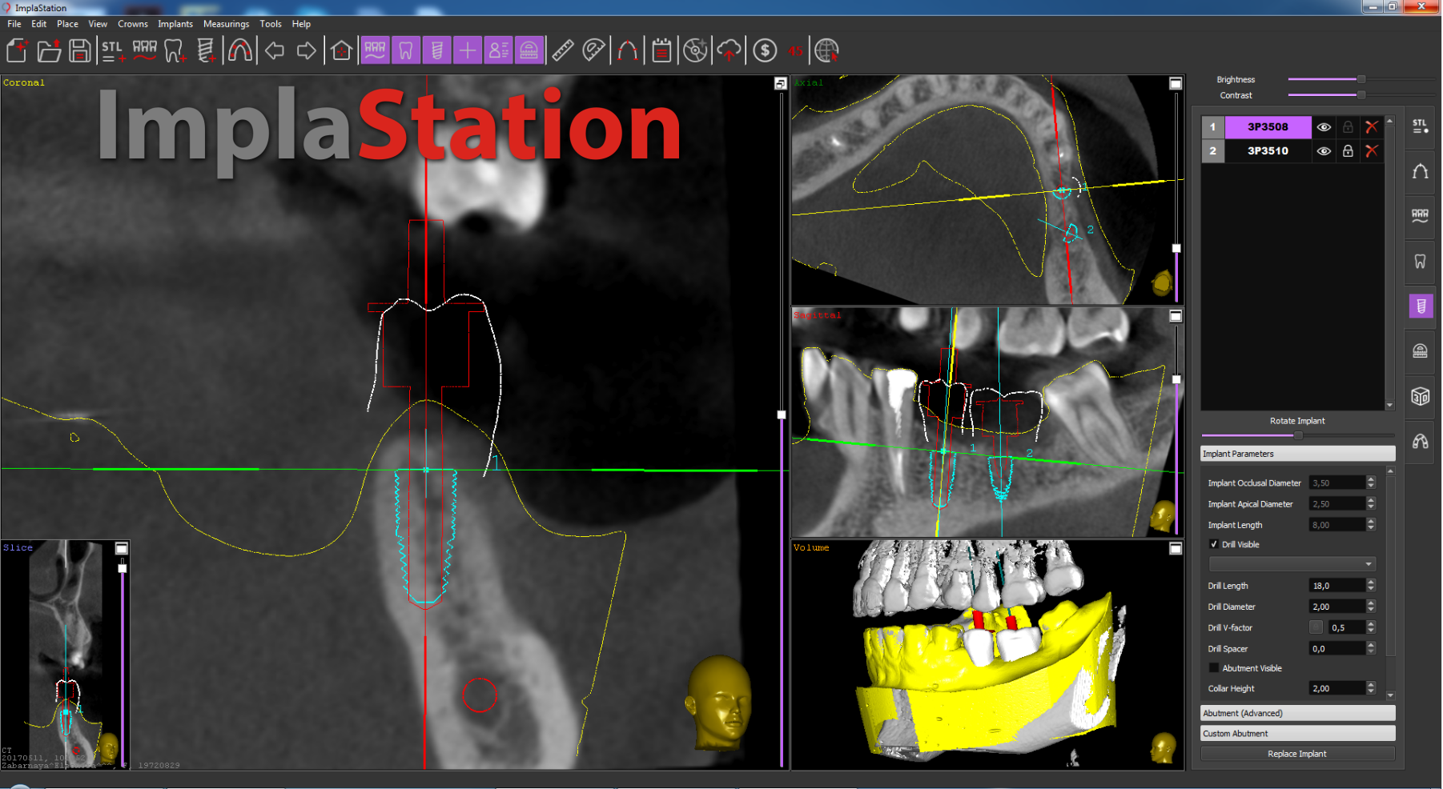
Task: Click the cloud upload toolbar icon
Action: click(729, 51)
